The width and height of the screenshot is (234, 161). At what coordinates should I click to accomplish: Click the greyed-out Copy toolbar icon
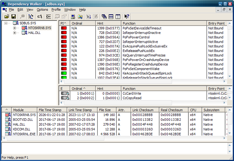tap(23, 16)
